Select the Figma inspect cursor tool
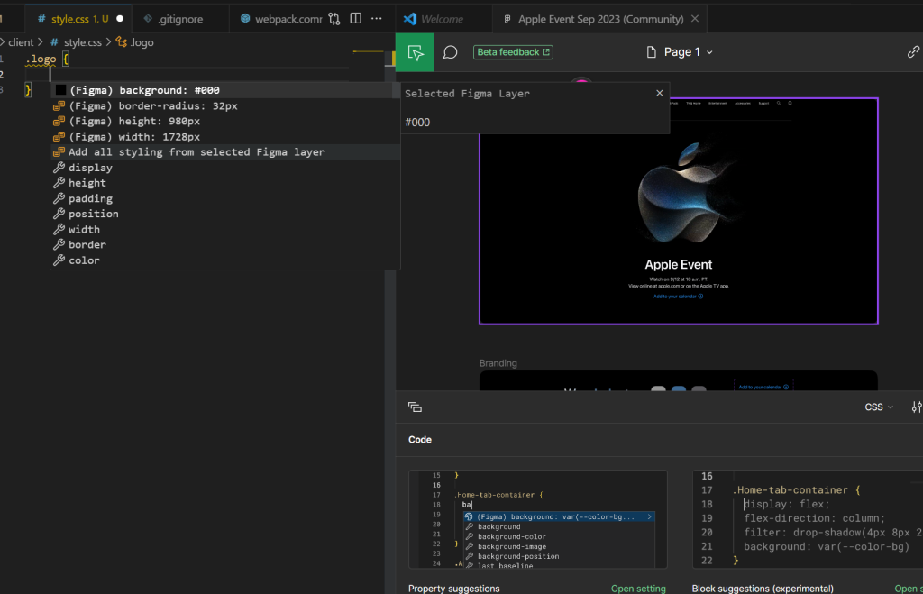 click(x=415, y=52)
